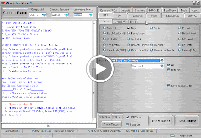This screenshot has height=138, width=201.
Task: Open the Samsung tab
Action: click(x=140, y=11)
